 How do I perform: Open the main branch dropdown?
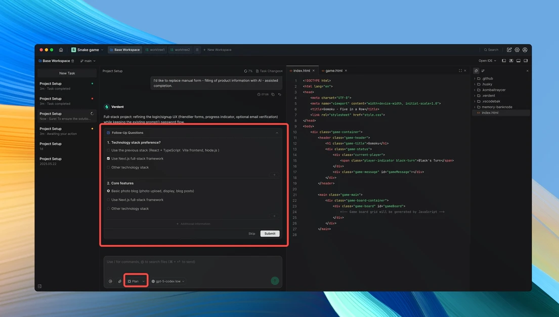[88, 61]
